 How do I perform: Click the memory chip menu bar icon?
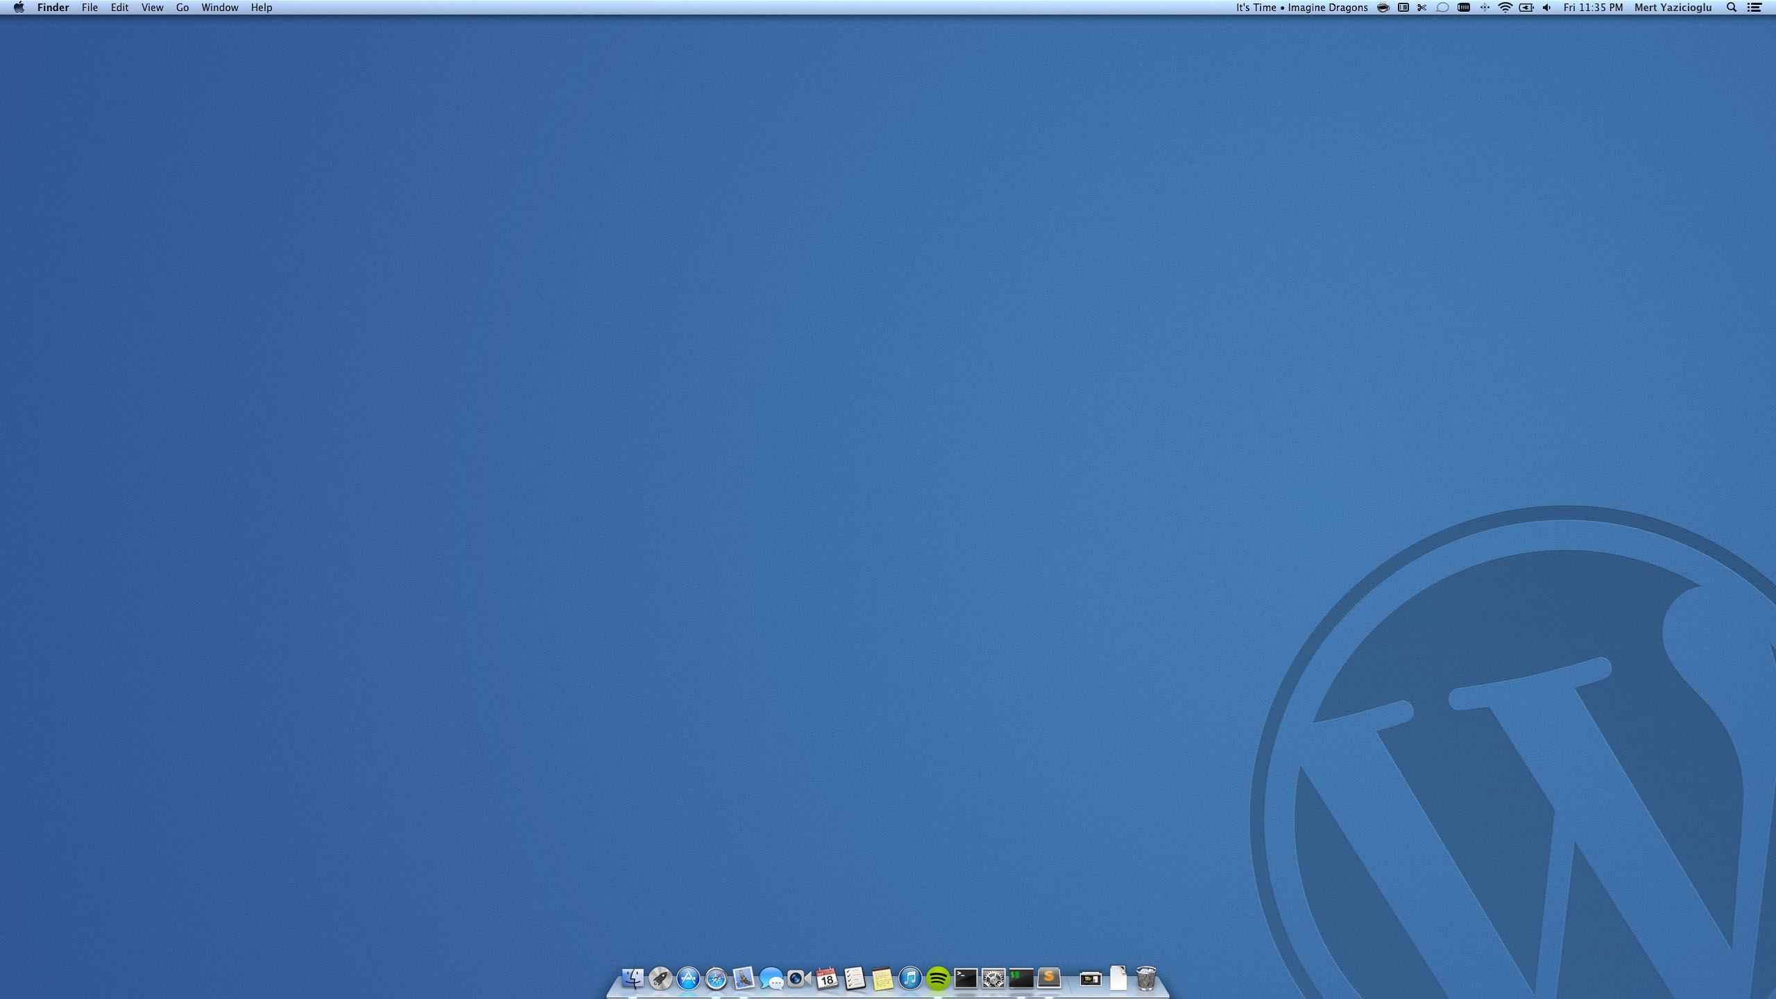[x=1463, y=8]
